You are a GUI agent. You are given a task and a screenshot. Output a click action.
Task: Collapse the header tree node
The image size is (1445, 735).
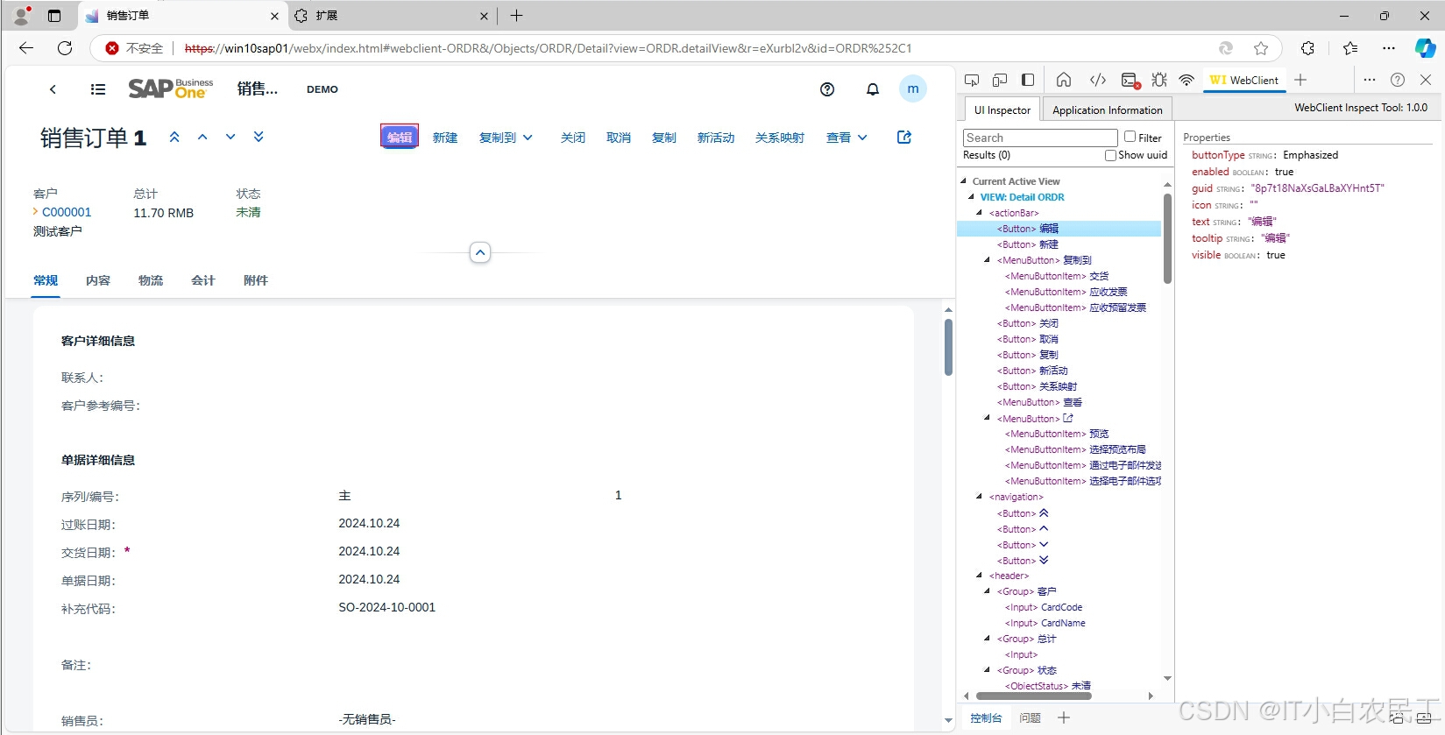coord(980,576)
